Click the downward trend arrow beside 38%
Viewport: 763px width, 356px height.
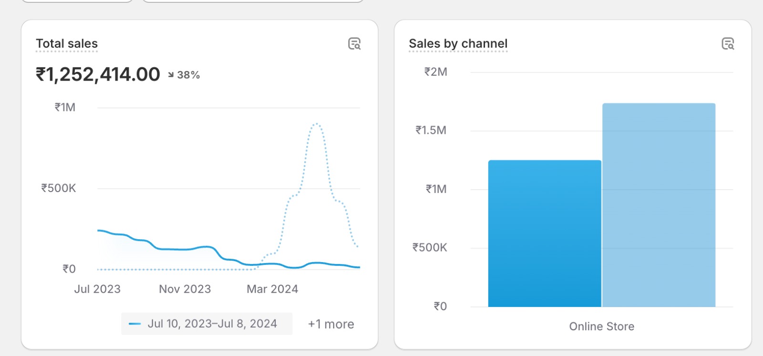click(171, 75)
